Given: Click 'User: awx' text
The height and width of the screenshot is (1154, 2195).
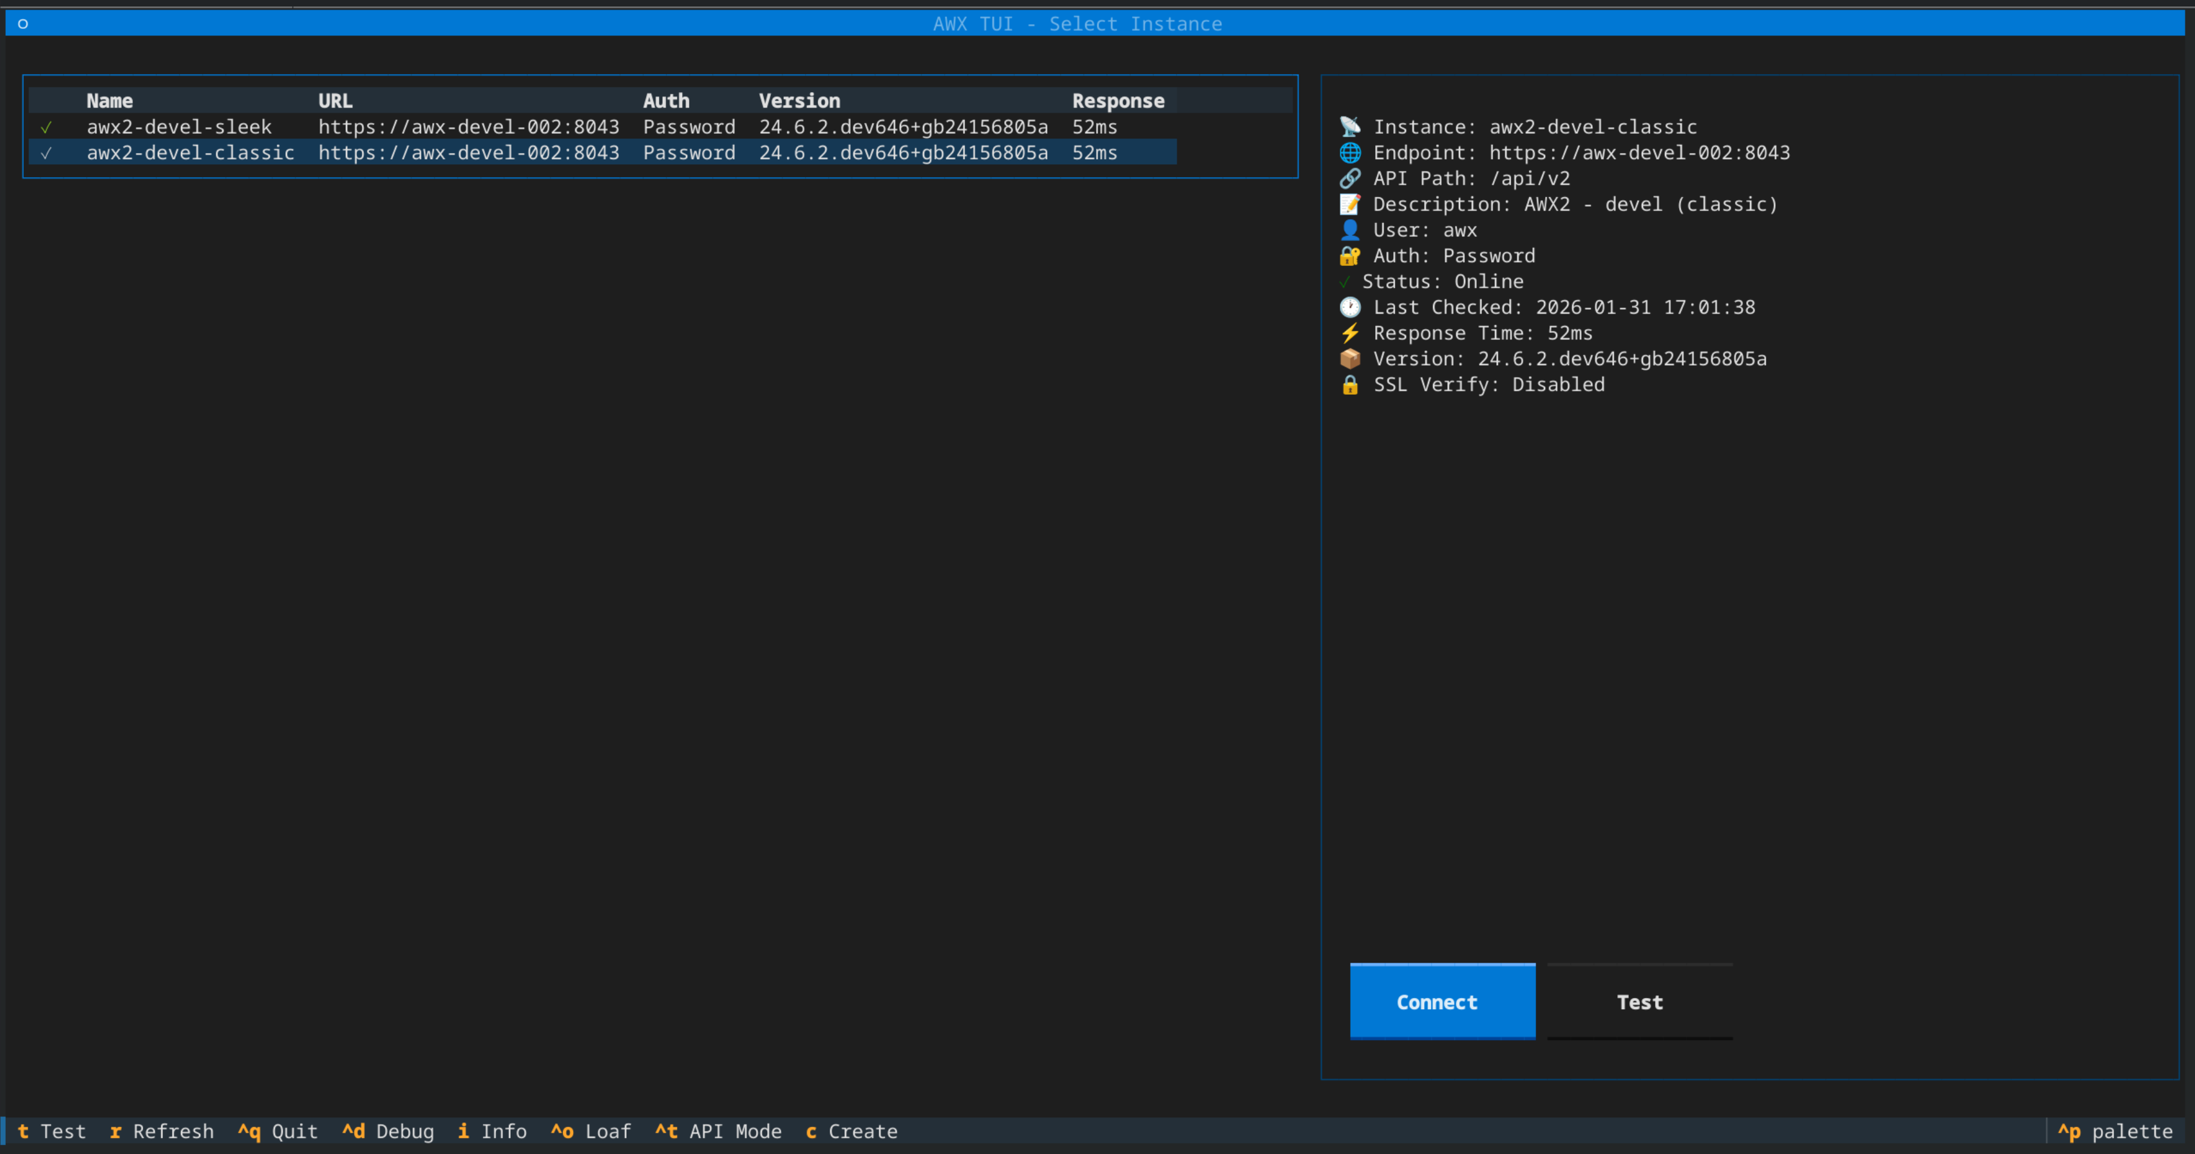Looking at the screenshot, I should pyautogui.click(x=1425, y=230).
